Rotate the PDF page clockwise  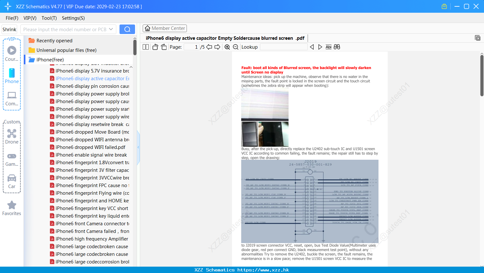(164, 47)
